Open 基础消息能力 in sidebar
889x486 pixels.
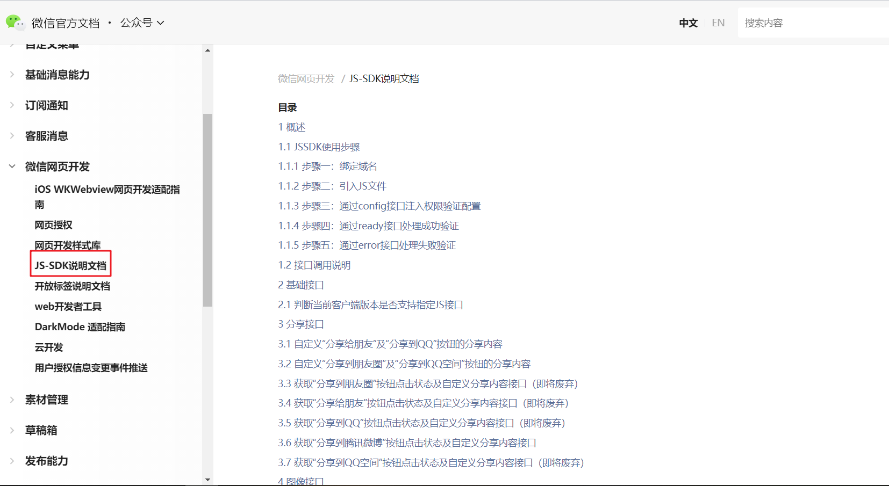58,75
